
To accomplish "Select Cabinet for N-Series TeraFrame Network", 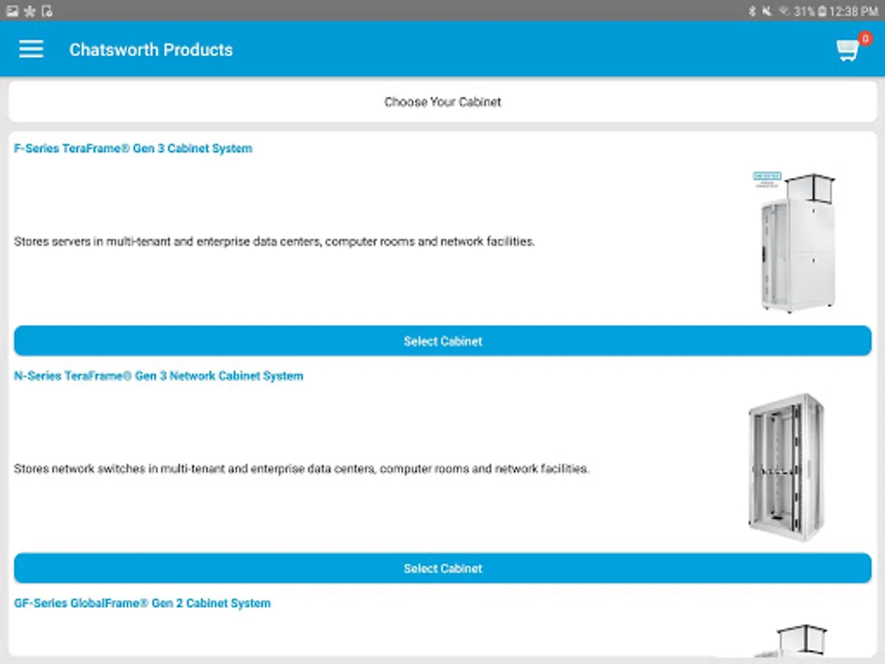I will [442, 568].
